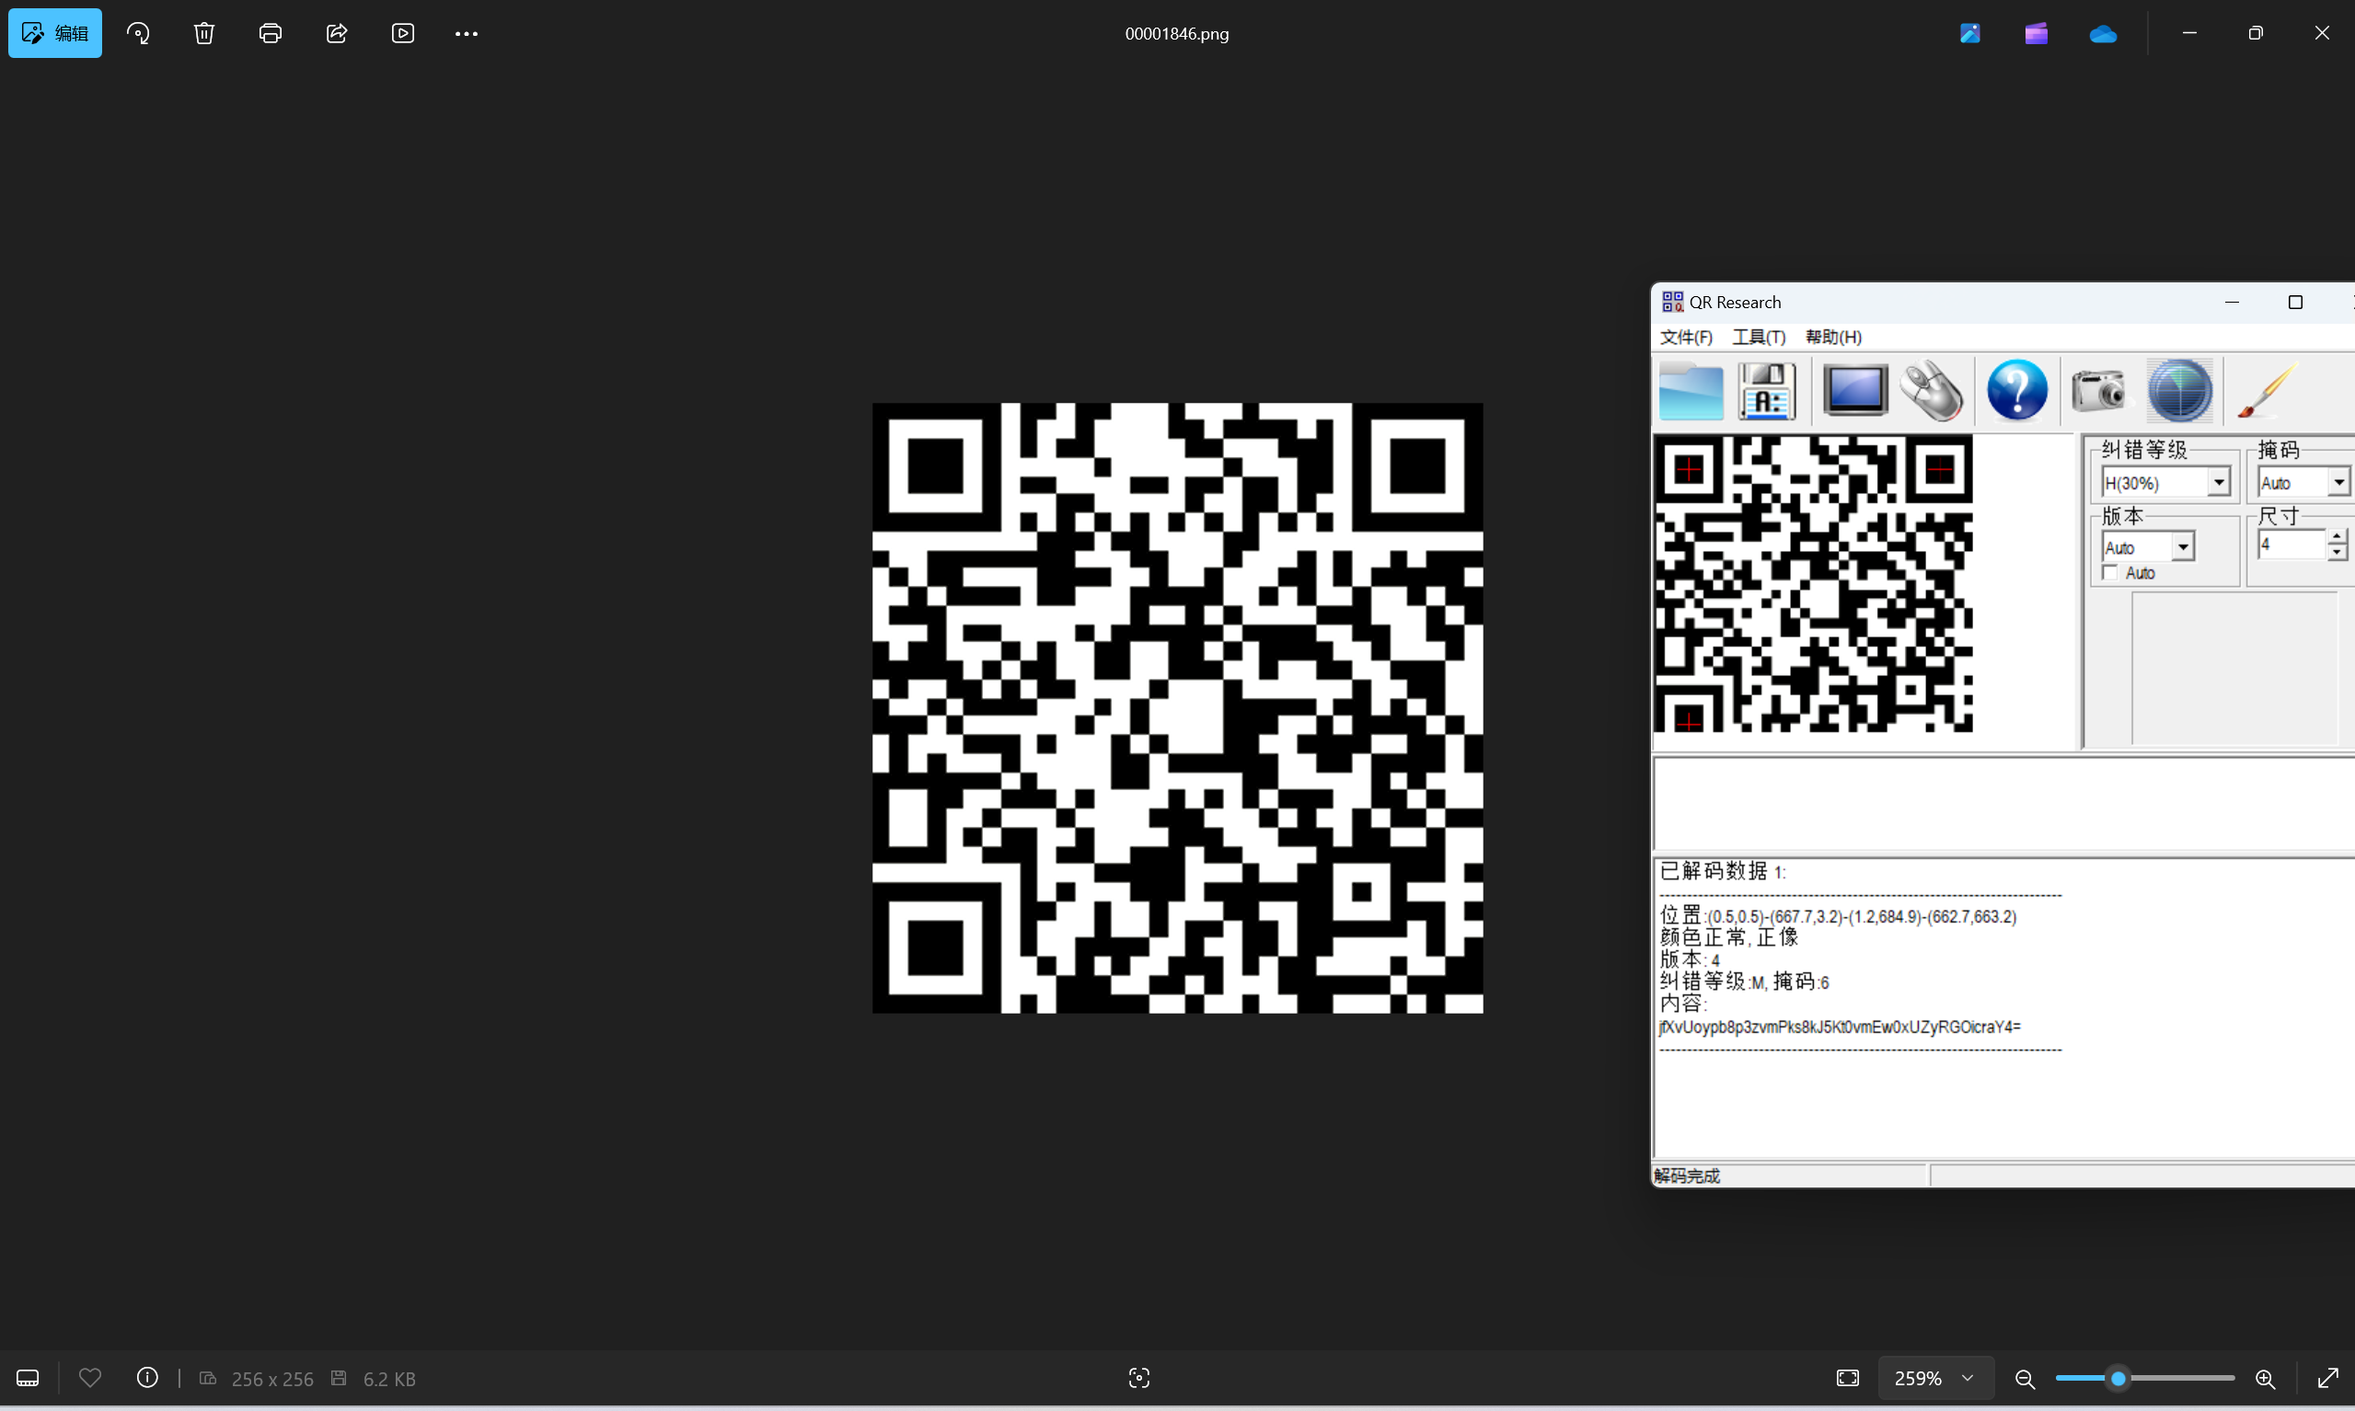This screenshot has height=1411, width=2355.
Task: Open the 帮助(H) menu in QR Research
Action: (x=1833, y=337)
